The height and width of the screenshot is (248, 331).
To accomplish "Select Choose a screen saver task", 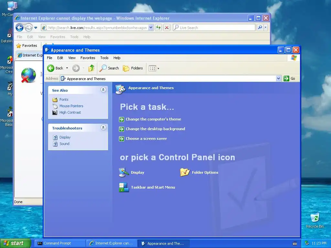I will pyautogui.click(x=146, y=139).
